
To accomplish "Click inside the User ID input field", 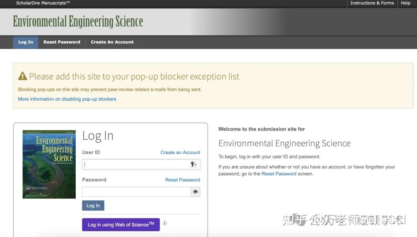I will coord(135,164).
